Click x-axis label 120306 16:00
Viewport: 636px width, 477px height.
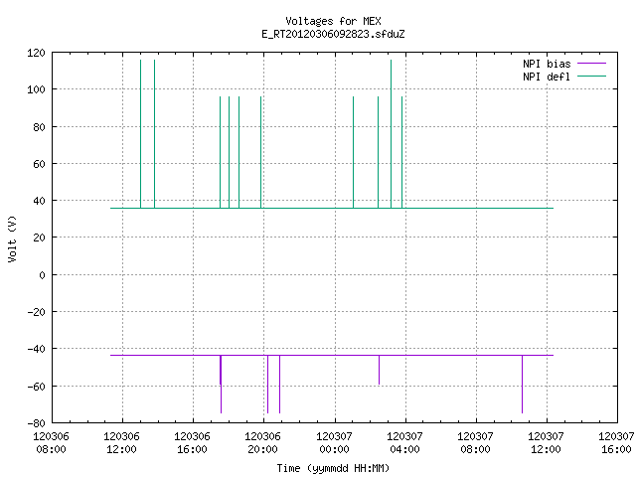pos(192,443)
